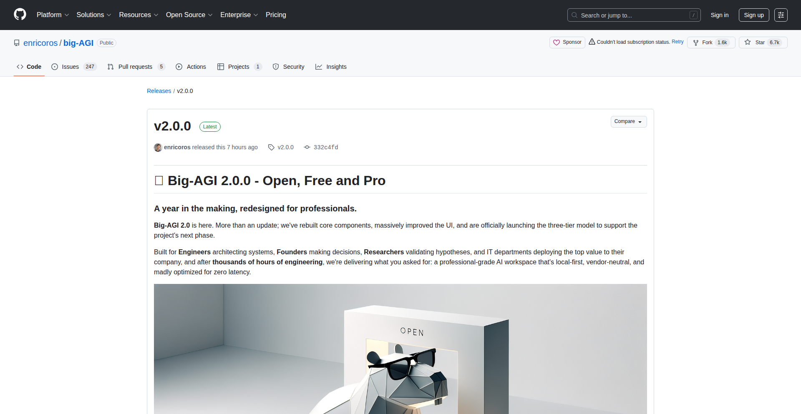801x414 pixels.
Task: Expand the Solutions menu
Action: (x=93, y=15)
